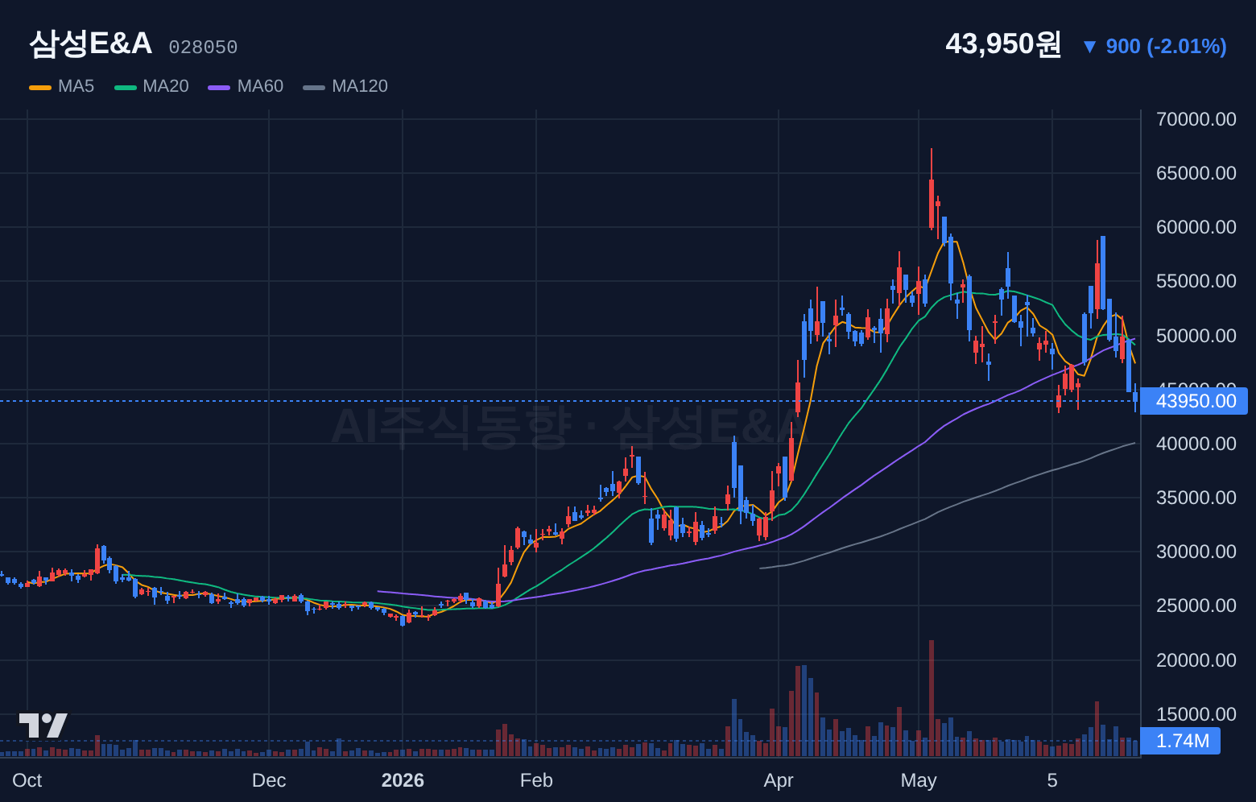Click the 35000.00 price axis label
This screenshot has width=1256, height=802.
(x=1196, y=498)
